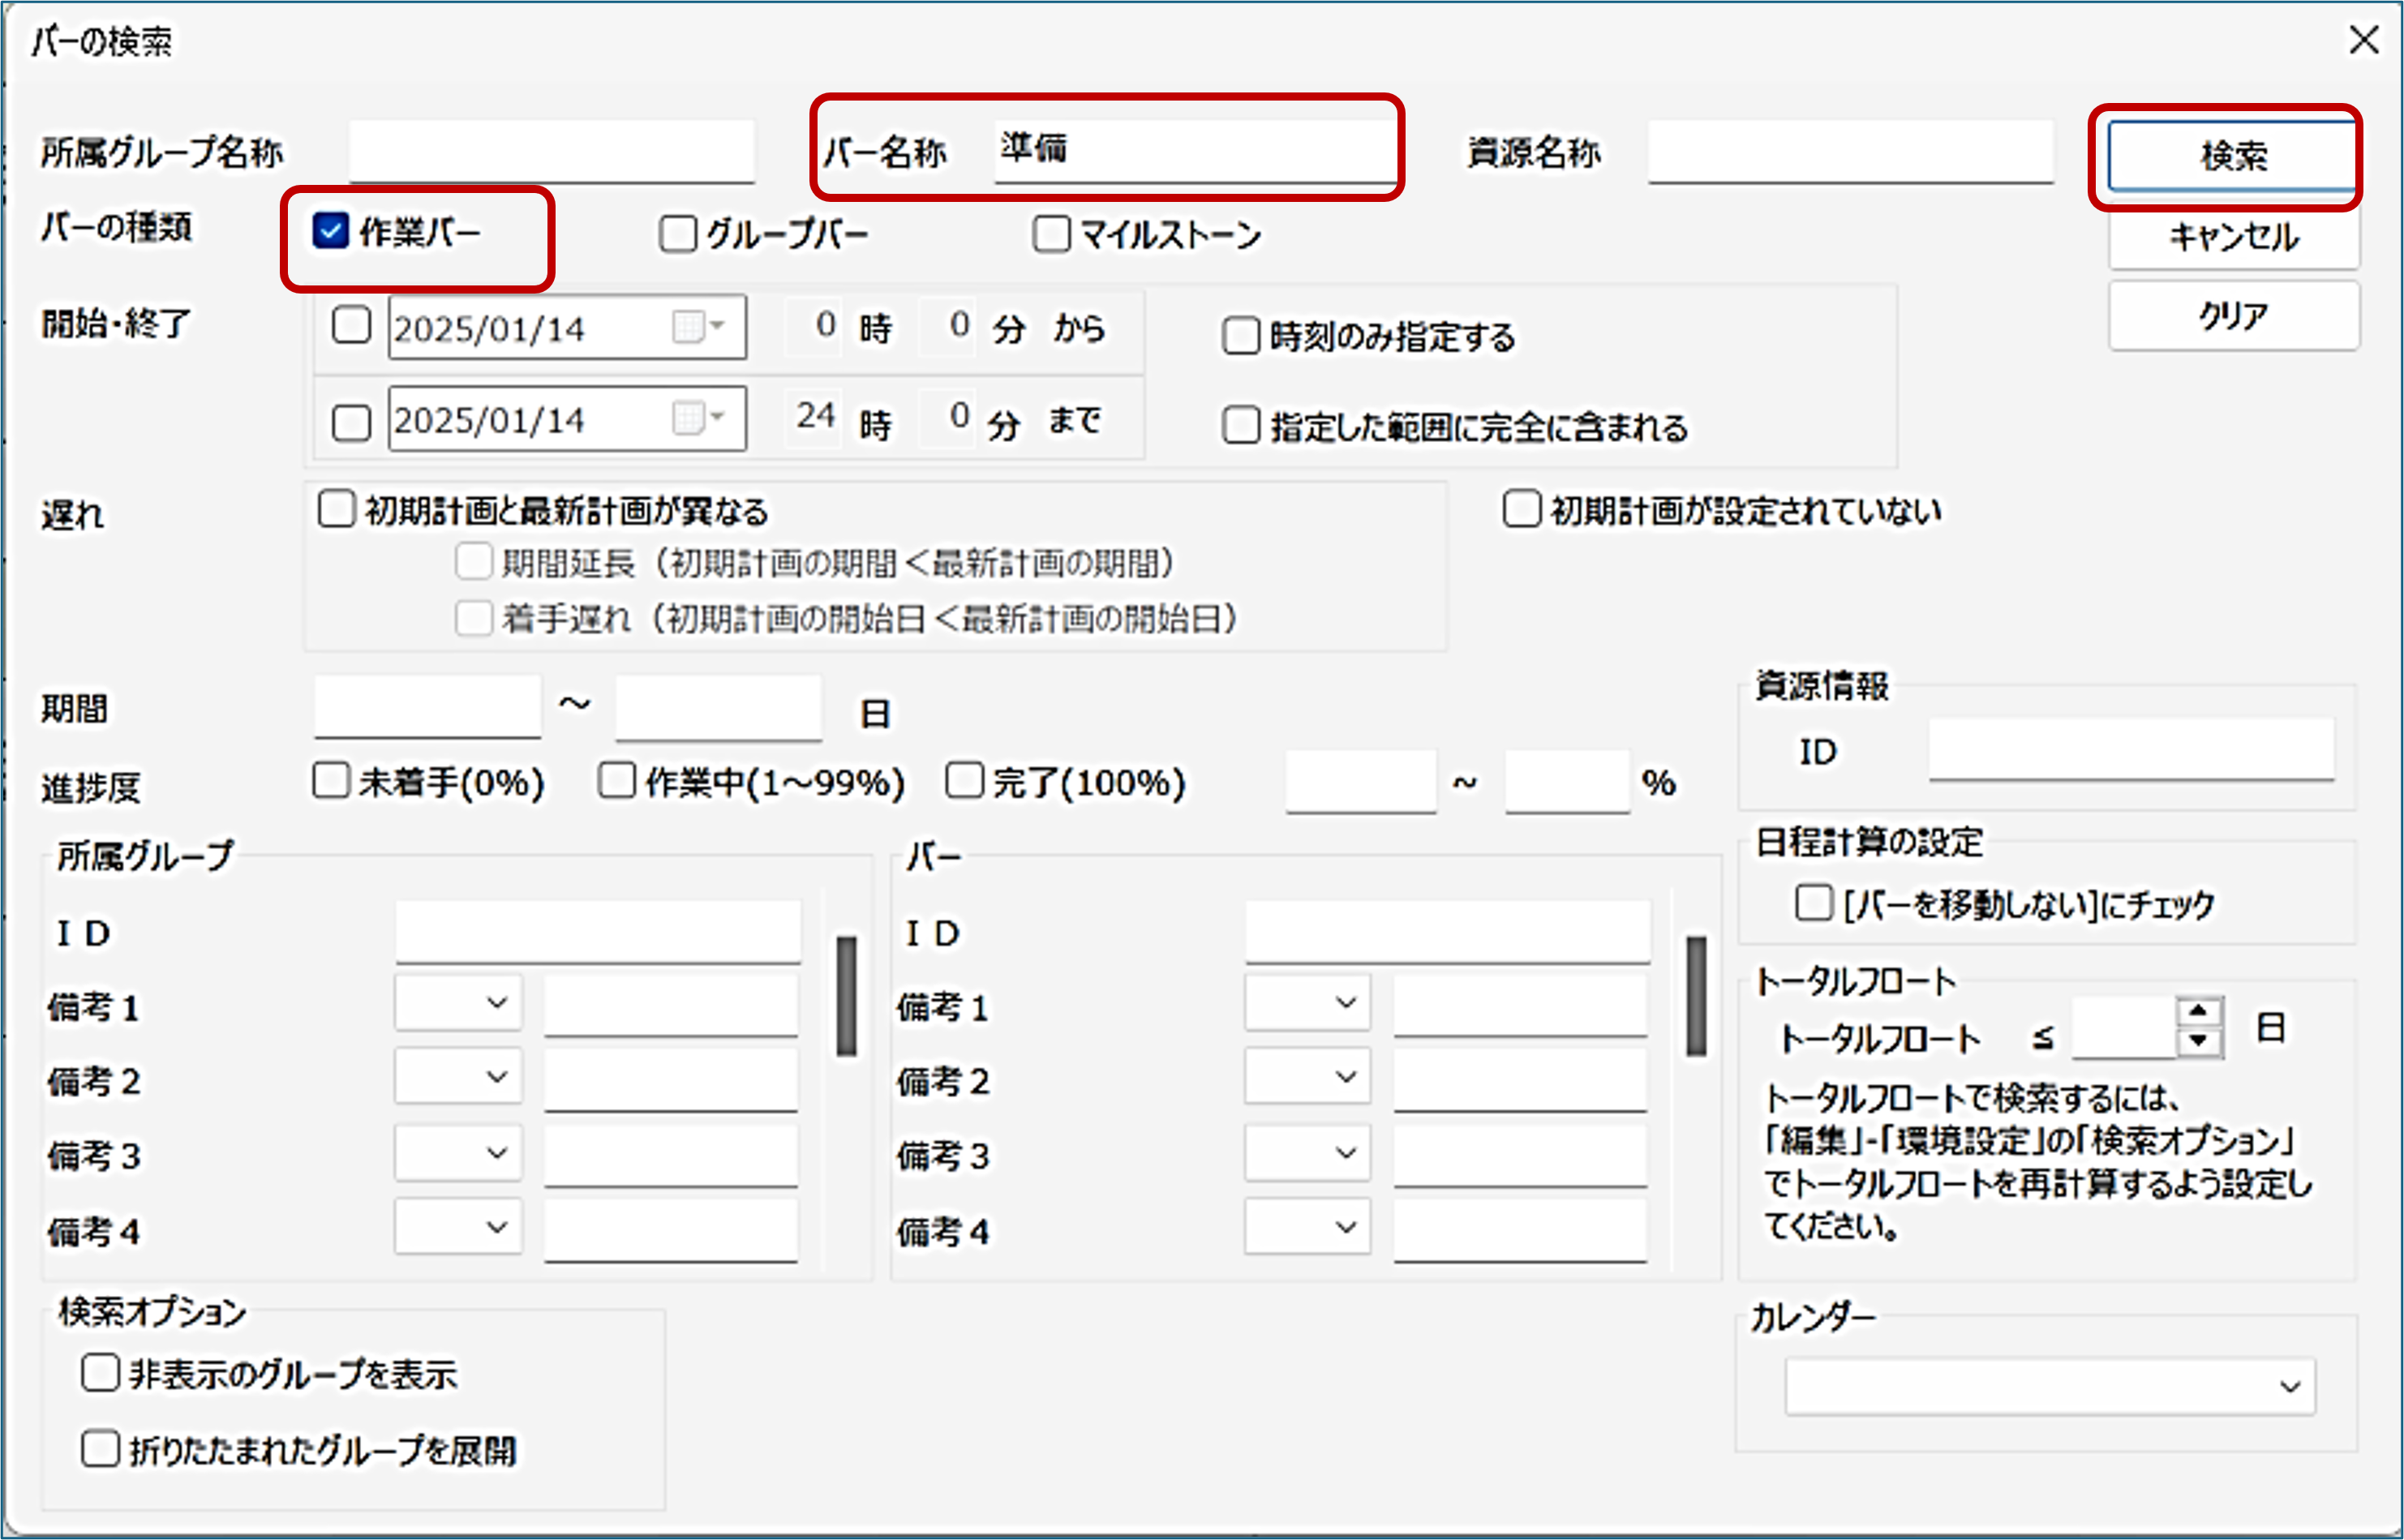Decrease the total float spinner value
The image size is (2404, 1540).
pyautogui.click(x=2197, y=1041)
